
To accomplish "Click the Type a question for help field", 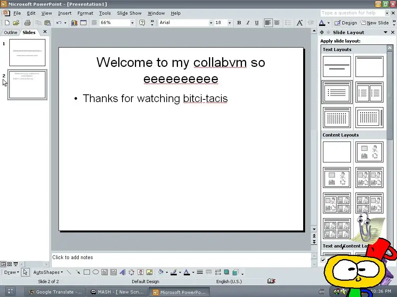I will click(x=352, y=13).
